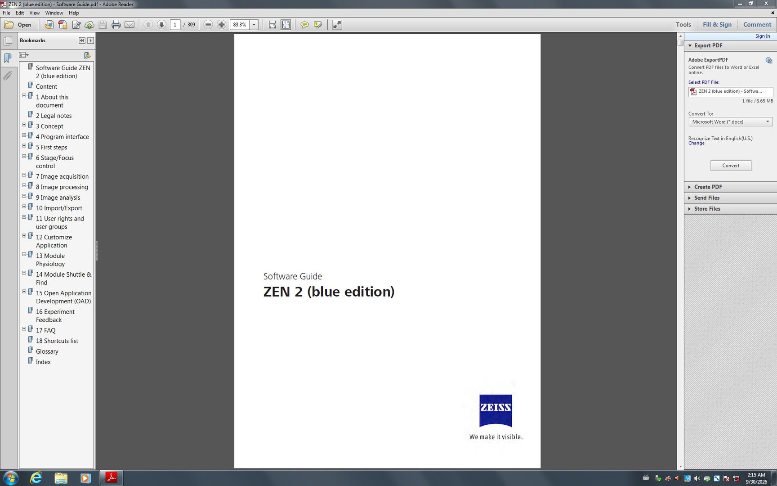Open the Attachments paperclip panel
Viewport: 777px width, 486px height.
8,75
